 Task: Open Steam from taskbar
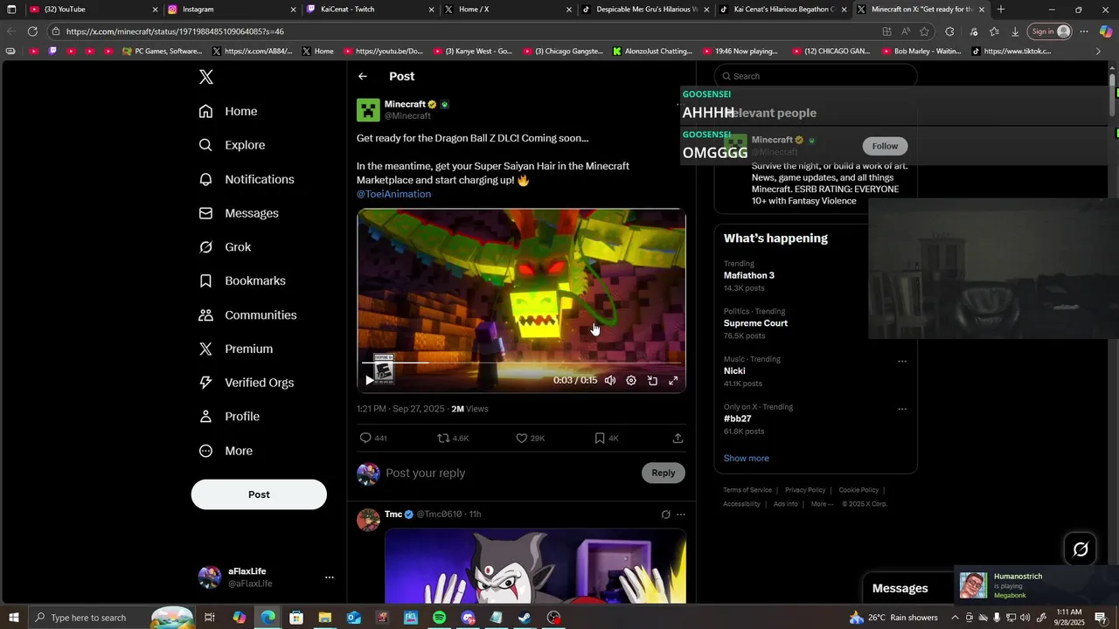coord(525,618)
